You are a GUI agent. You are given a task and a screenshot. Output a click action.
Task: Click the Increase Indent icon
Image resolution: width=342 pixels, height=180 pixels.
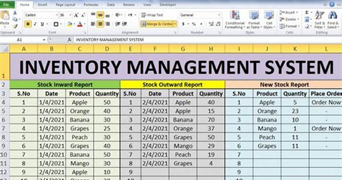pyautogui.click(x=125, y=24)
